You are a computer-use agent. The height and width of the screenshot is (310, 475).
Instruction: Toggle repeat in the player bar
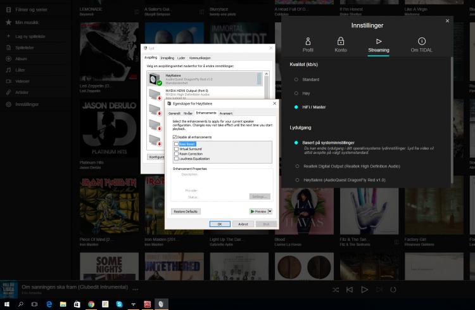[x=393, y=290]
